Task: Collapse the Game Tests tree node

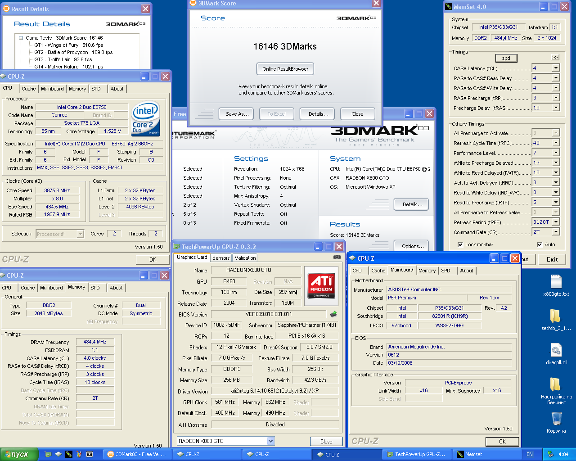Action: point(21,38)
